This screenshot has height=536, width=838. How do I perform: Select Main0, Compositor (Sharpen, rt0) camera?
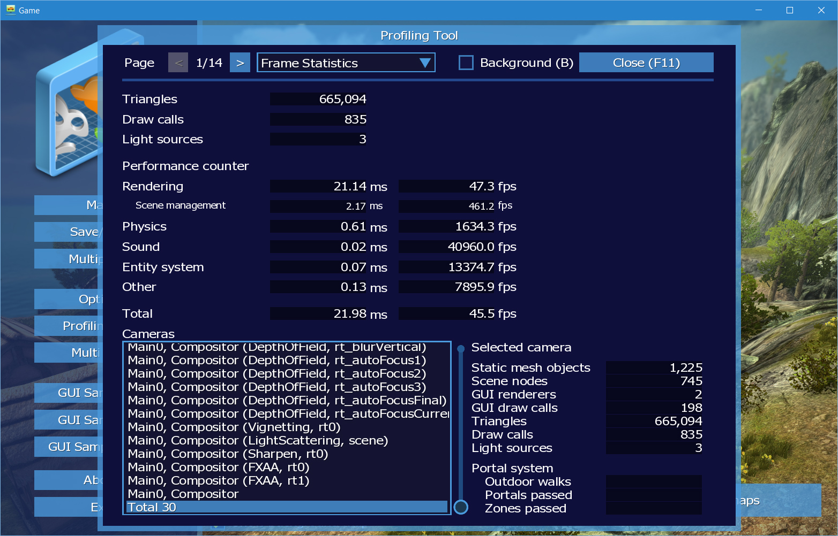click(x=228, y=454)
